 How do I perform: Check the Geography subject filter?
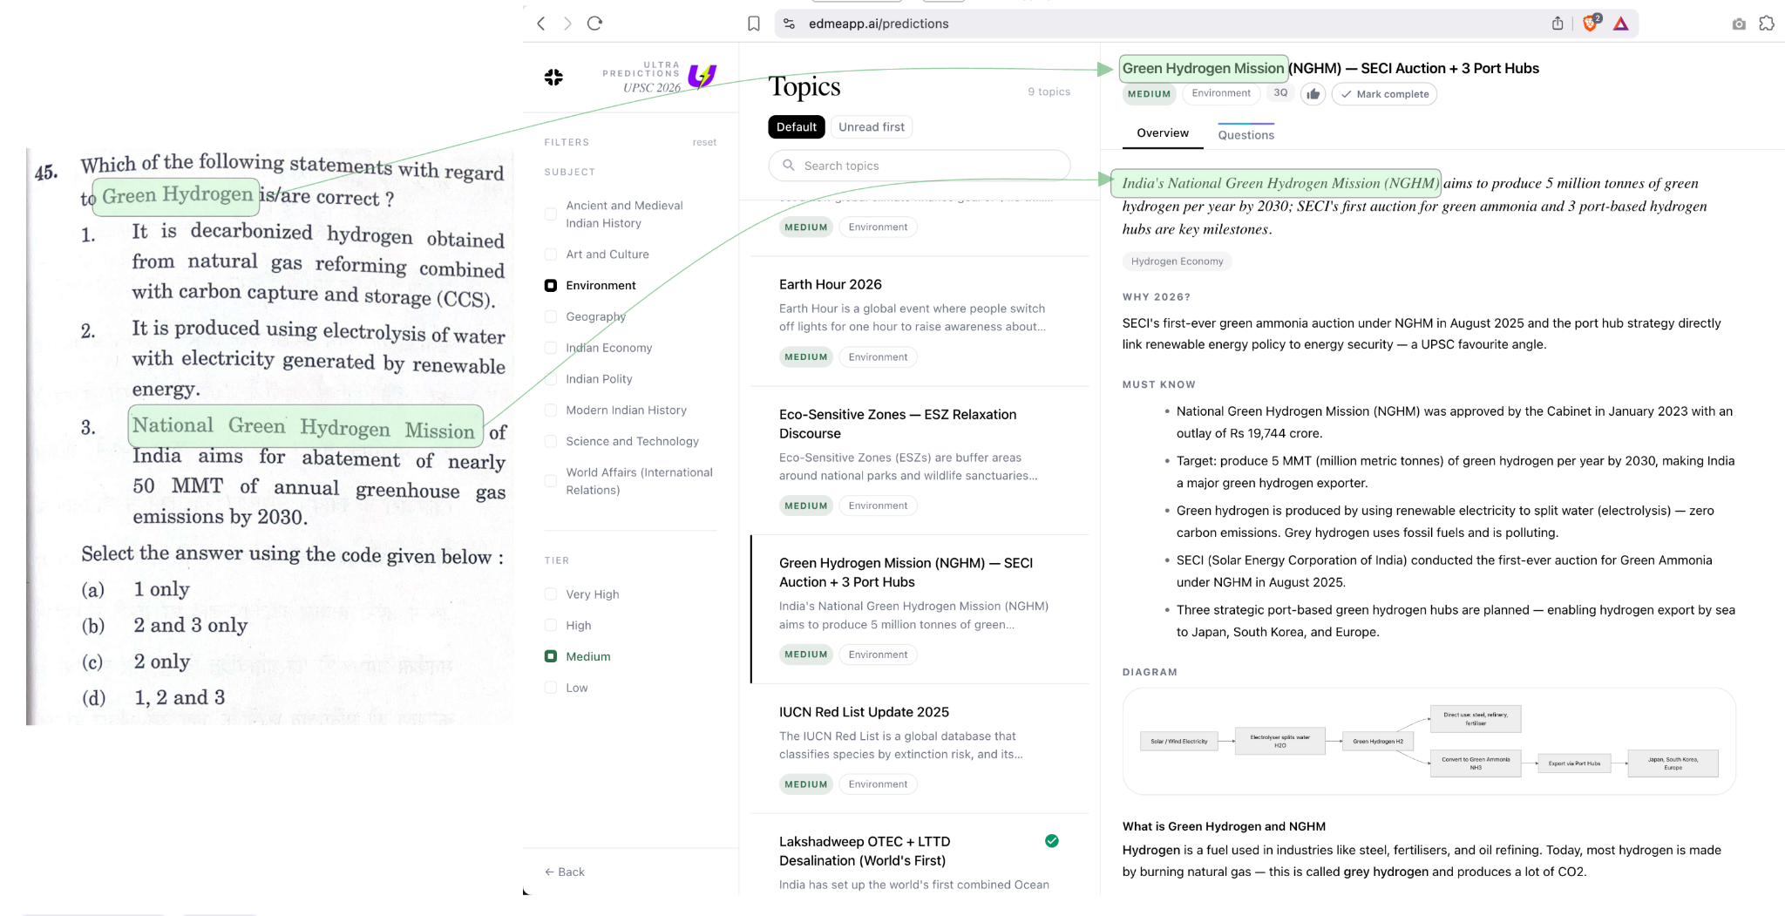click(x=551, y=317)
